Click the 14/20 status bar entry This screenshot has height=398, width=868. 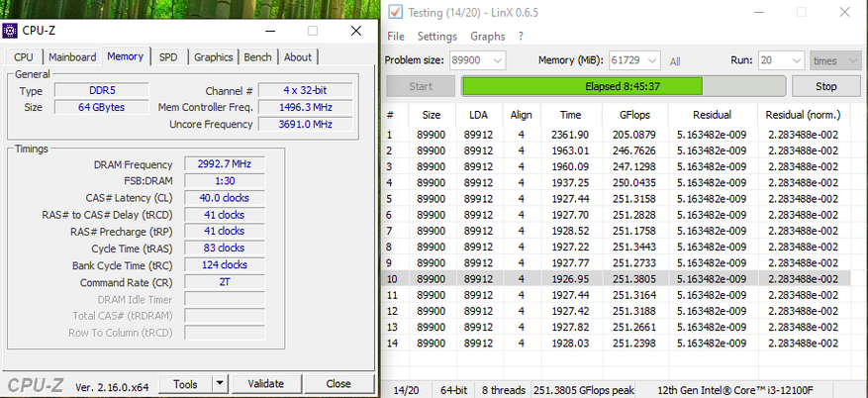click(407, 390)
